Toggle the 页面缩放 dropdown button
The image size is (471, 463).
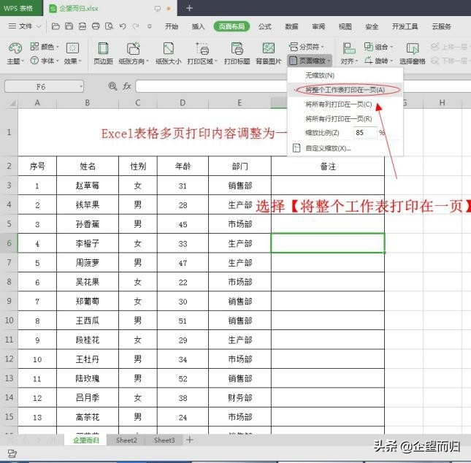[x=310, y=61]
